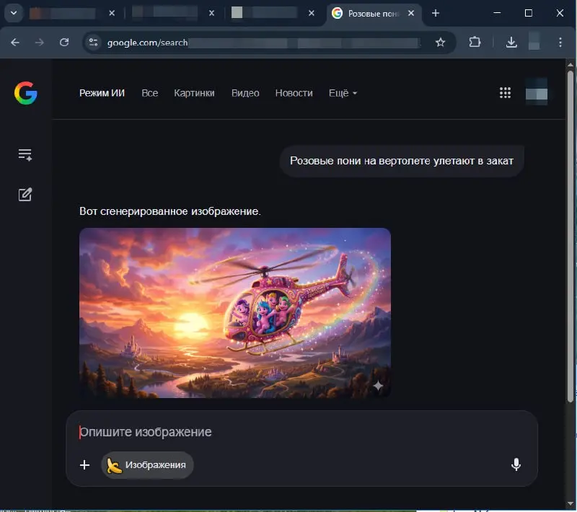
Task: Open the Google account avatar
Action: tap(537, 92)
